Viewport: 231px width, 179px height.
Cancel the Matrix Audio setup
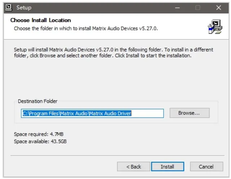pos(206,166)
